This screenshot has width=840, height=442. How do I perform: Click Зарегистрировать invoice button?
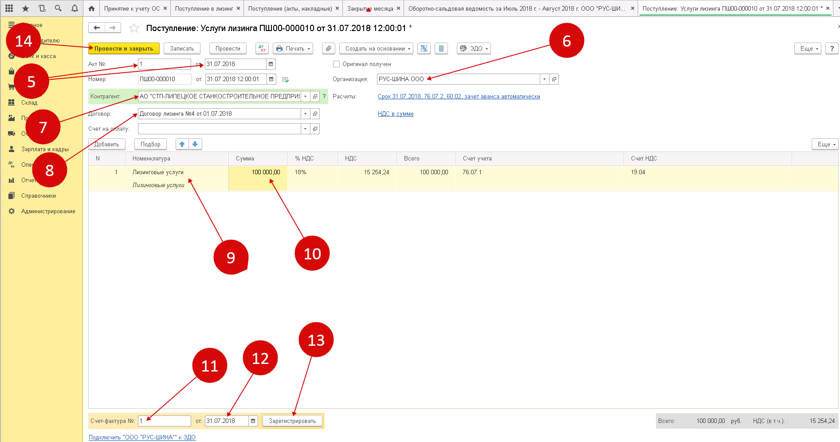click(x=292, y=421)
